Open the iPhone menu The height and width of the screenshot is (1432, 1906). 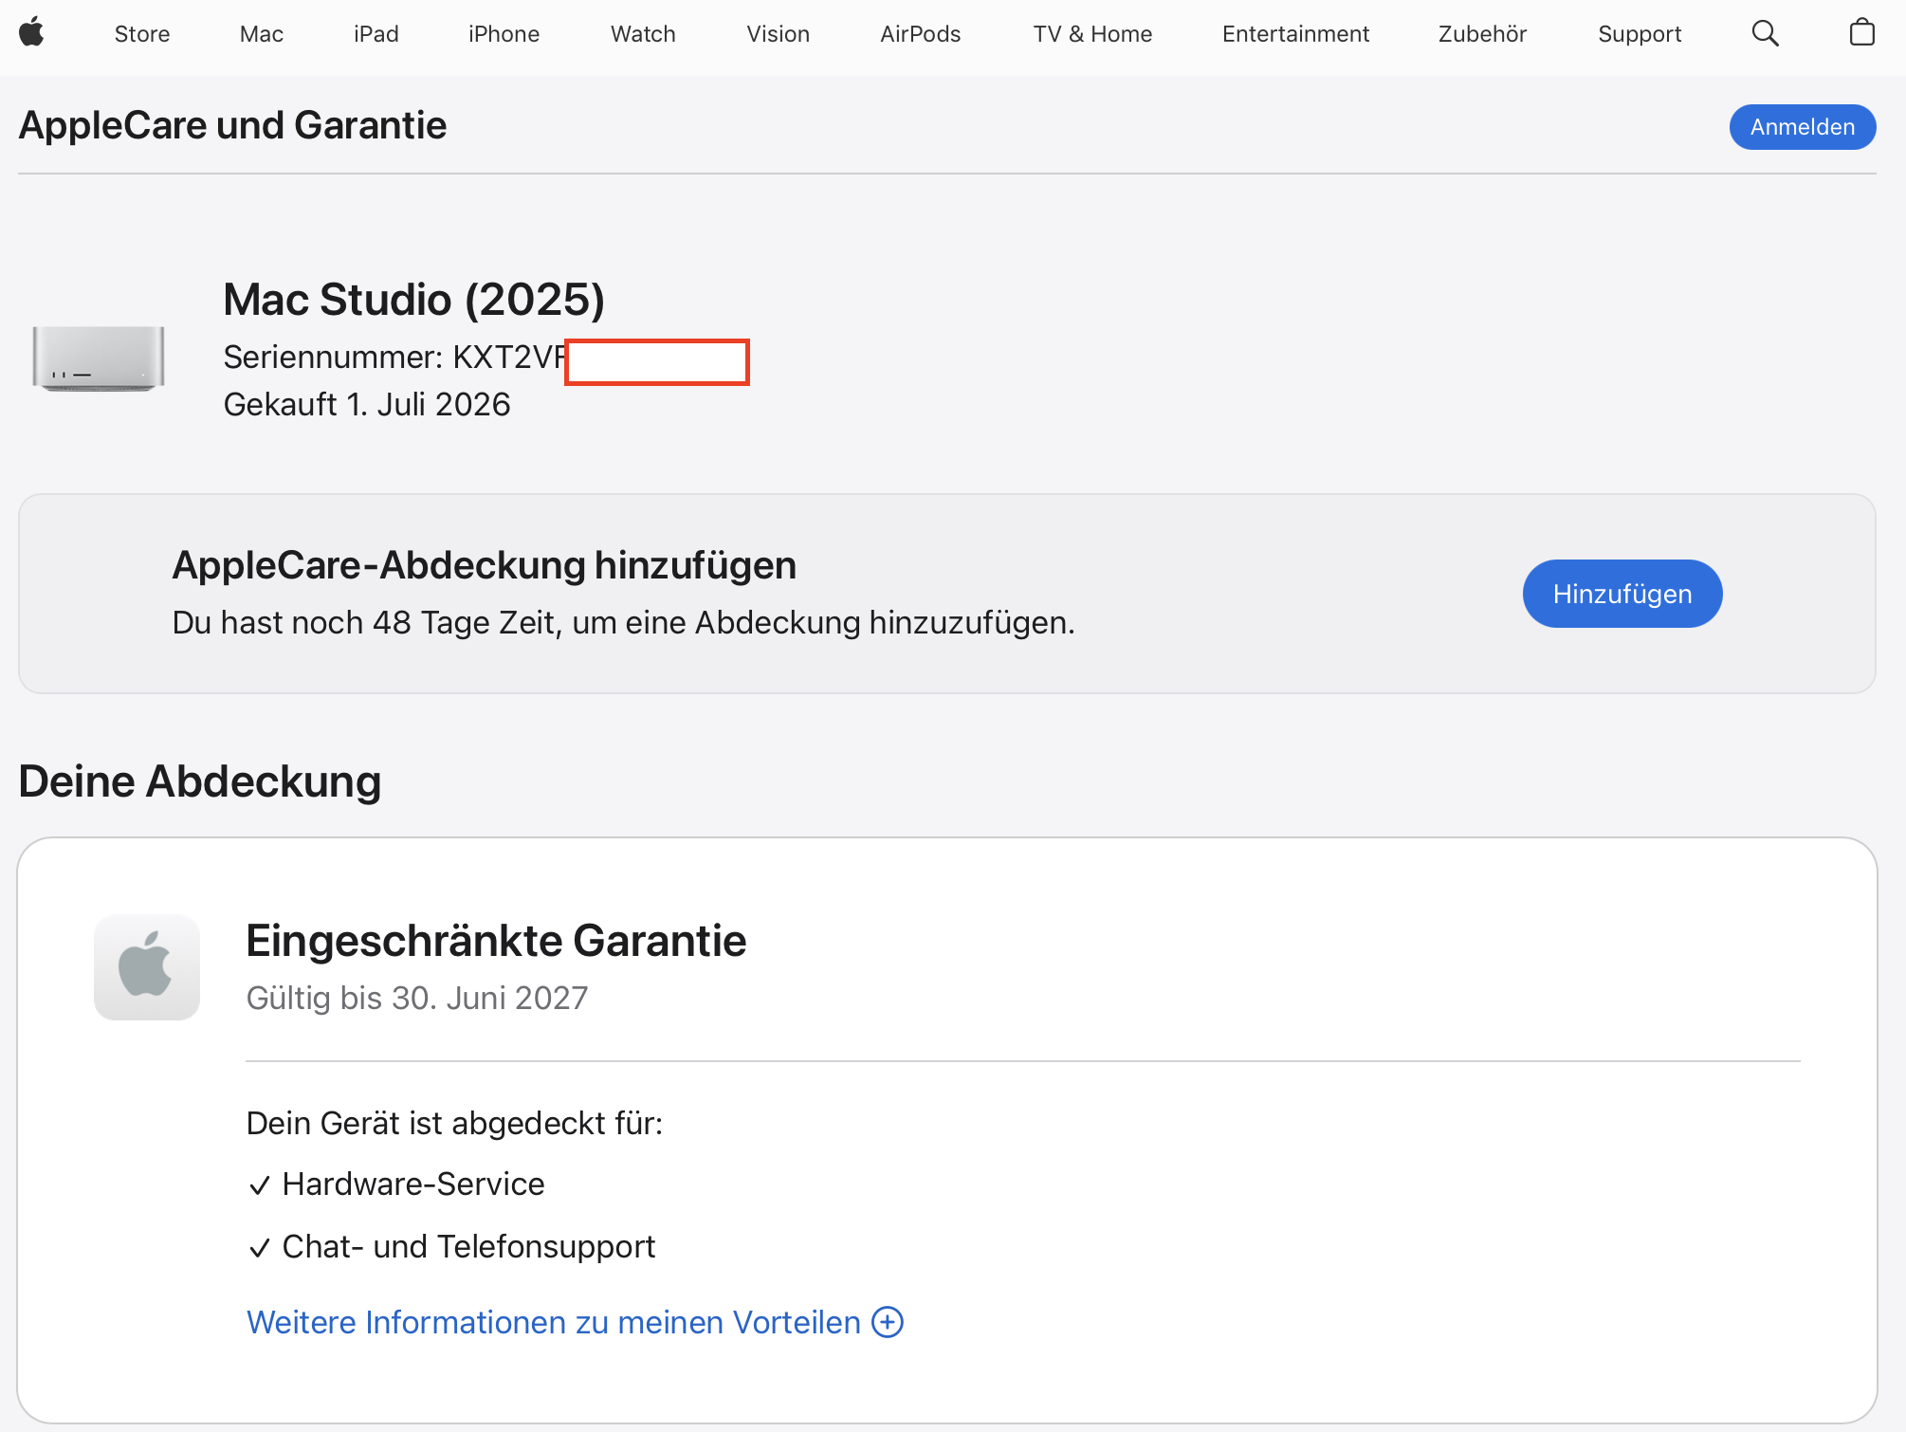[x=504, y=34]
